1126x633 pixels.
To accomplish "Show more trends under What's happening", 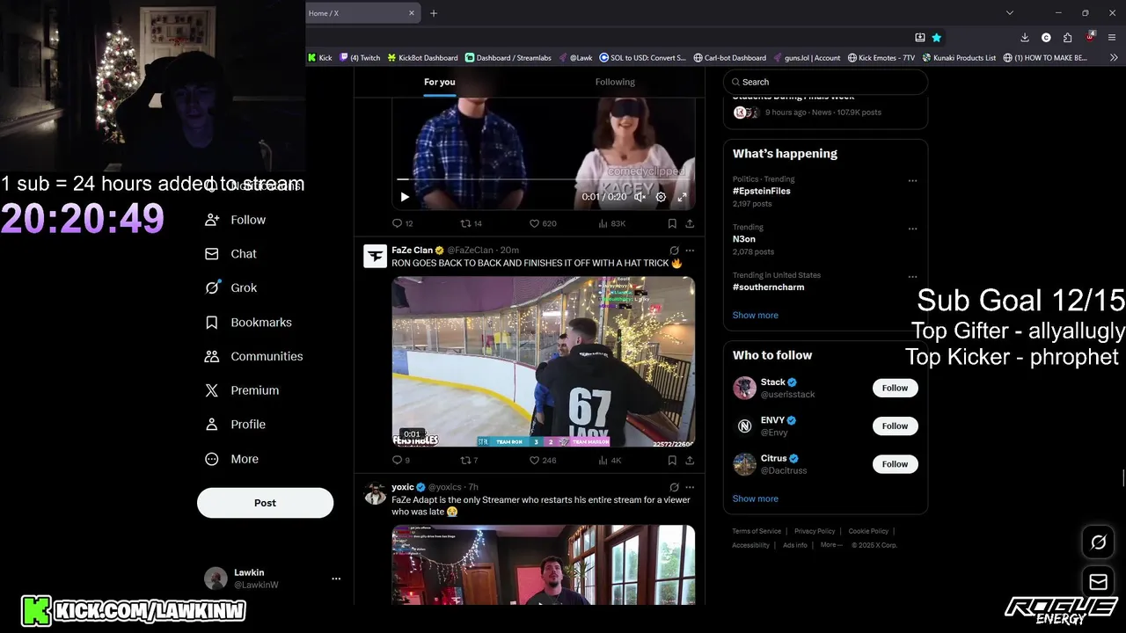I will click(x=755, y=315).
